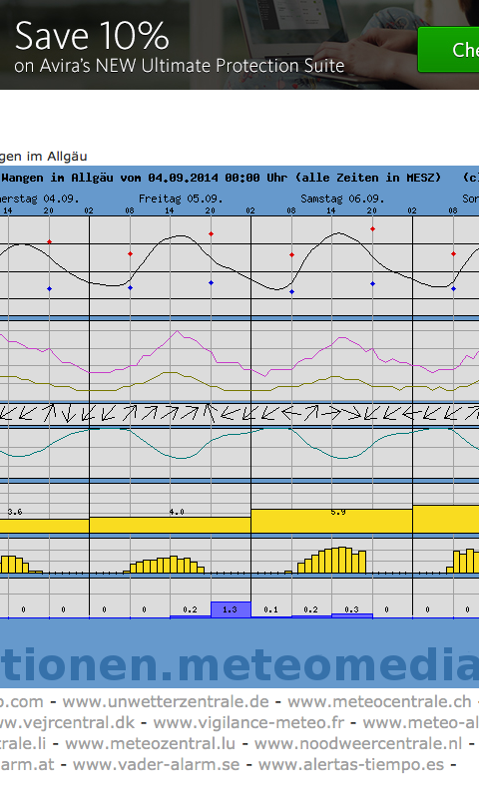Visit the www.vigilance-meteo.fr link
479x798 pixels.
click(248, 722)
